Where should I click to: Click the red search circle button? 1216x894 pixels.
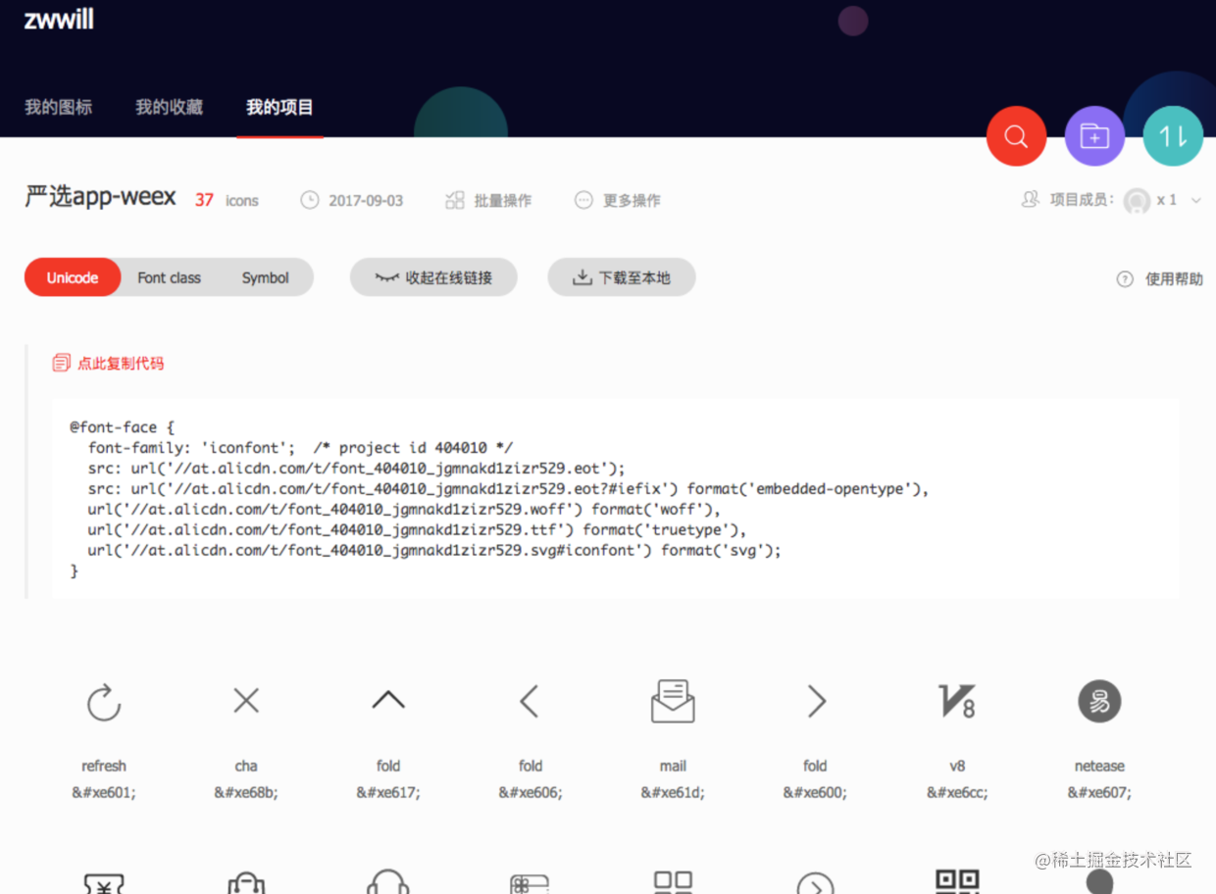click(1016, 136)
